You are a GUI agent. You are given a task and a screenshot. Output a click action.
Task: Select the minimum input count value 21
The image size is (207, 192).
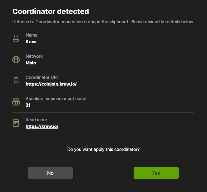tap(28, 105)
